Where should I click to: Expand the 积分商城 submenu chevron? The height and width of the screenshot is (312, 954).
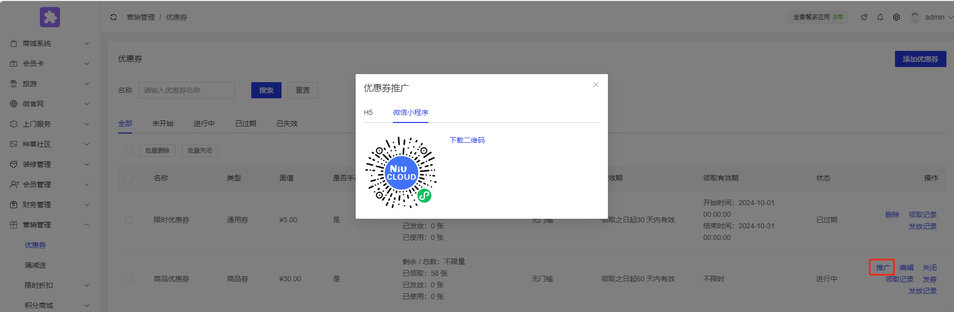tap(87, 305)
